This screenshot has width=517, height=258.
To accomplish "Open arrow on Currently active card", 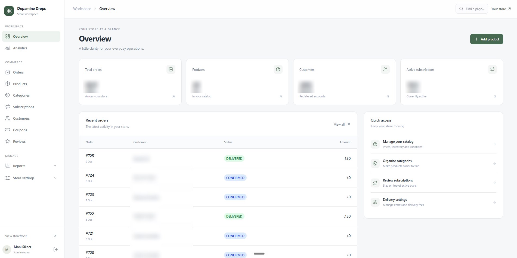I will tap(495, 97).
